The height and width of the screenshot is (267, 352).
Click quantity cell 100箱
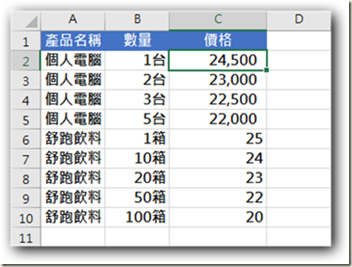pyautogui.click(x=137, y=218)
